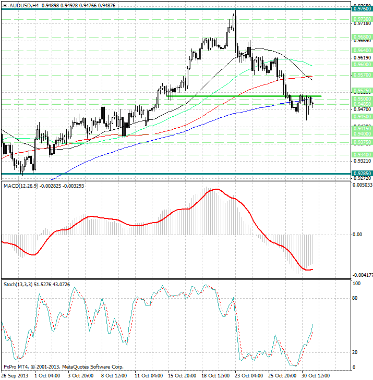Screen dimensions: 373x380
Task: Select the 0.96000 price level label
Action: (362, 65)
